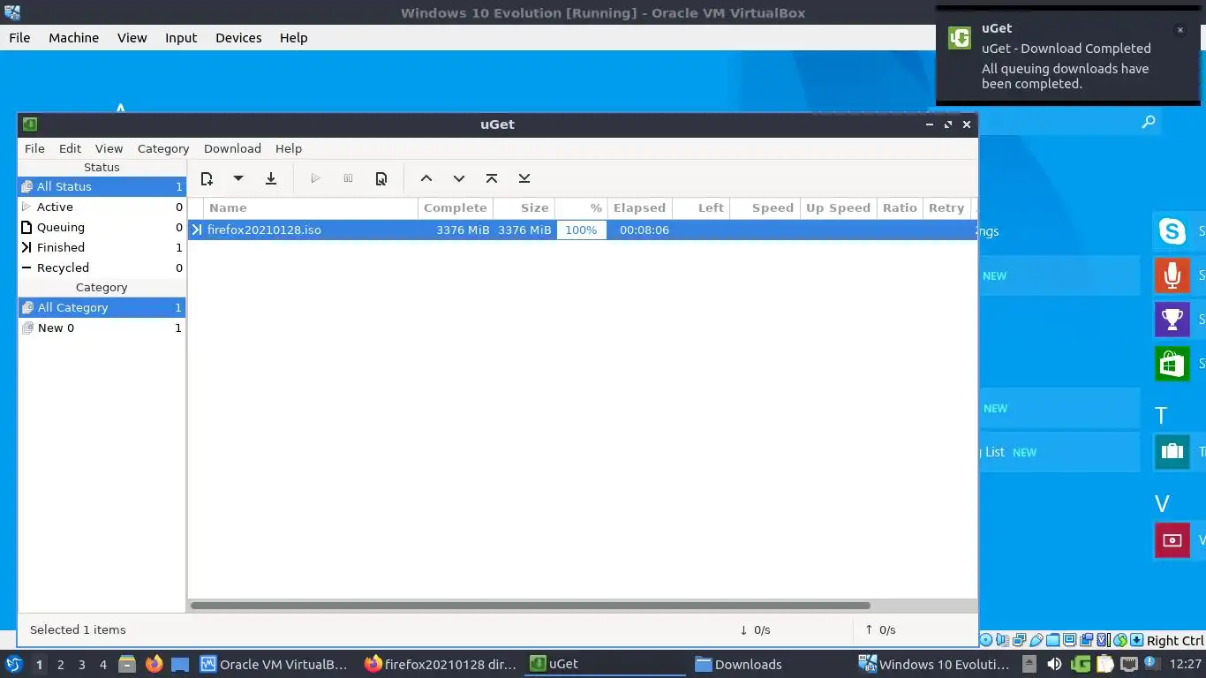Open the VirtualBox Devices menu
1206x678 pixels.
click(238, 38)
